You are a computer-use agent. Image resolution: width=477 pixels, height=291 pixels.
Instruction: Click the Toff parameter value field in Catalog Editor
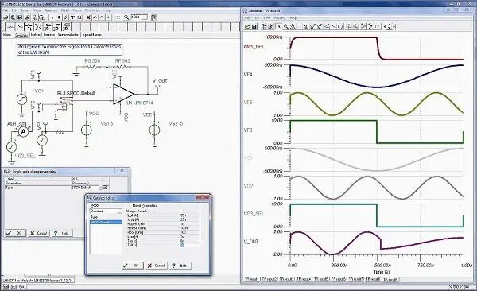(190, 245)
